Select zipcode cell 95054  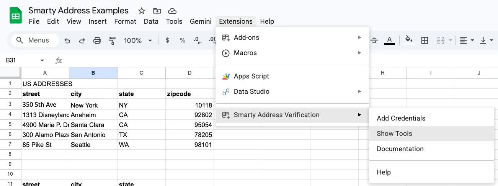189,124
